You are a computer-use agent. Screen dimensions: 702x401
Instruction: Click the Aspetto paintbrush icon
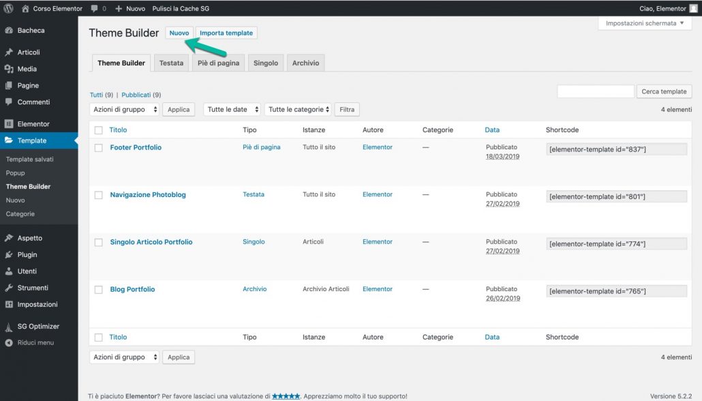coord(8,238)
